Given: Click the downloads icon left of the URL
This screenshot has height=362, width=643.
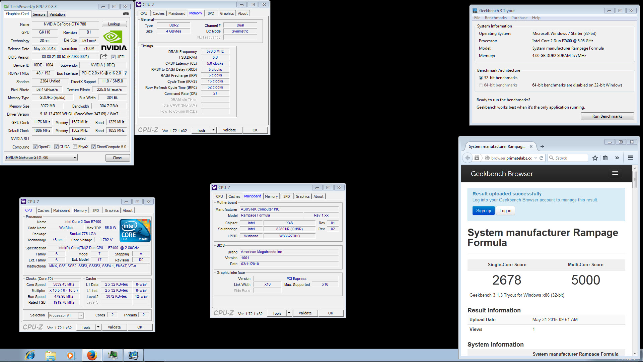Looking at the screenshot, I should tap(477, 158).
